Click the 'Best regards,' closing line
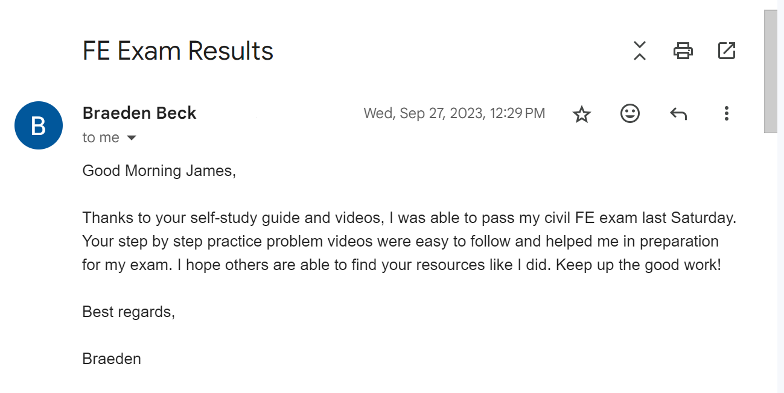 point(129,312)
